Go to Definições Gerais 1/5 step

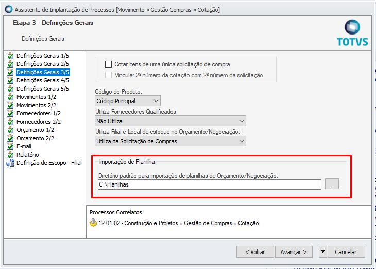42,56
